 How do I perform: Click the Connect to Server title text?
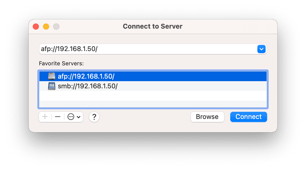pyautogui.click(x=153, y=26)
